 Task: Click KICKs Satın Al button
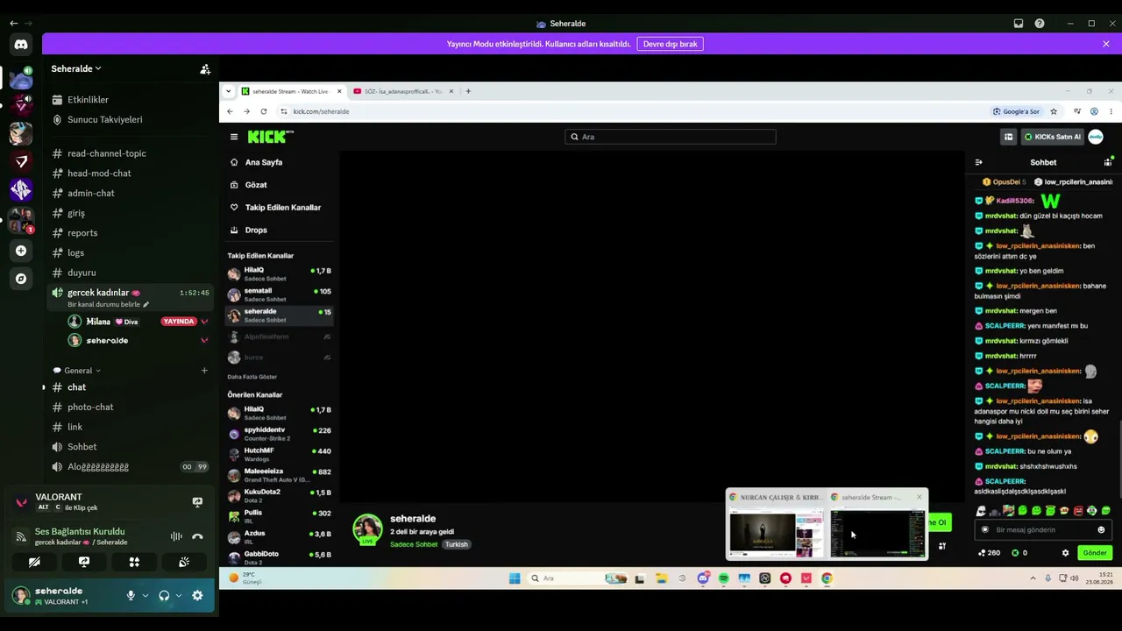coord(1051,137)
